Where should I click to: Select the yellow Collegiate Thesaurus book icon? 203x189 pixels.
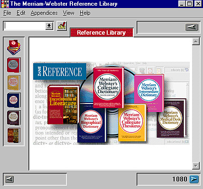14,83
